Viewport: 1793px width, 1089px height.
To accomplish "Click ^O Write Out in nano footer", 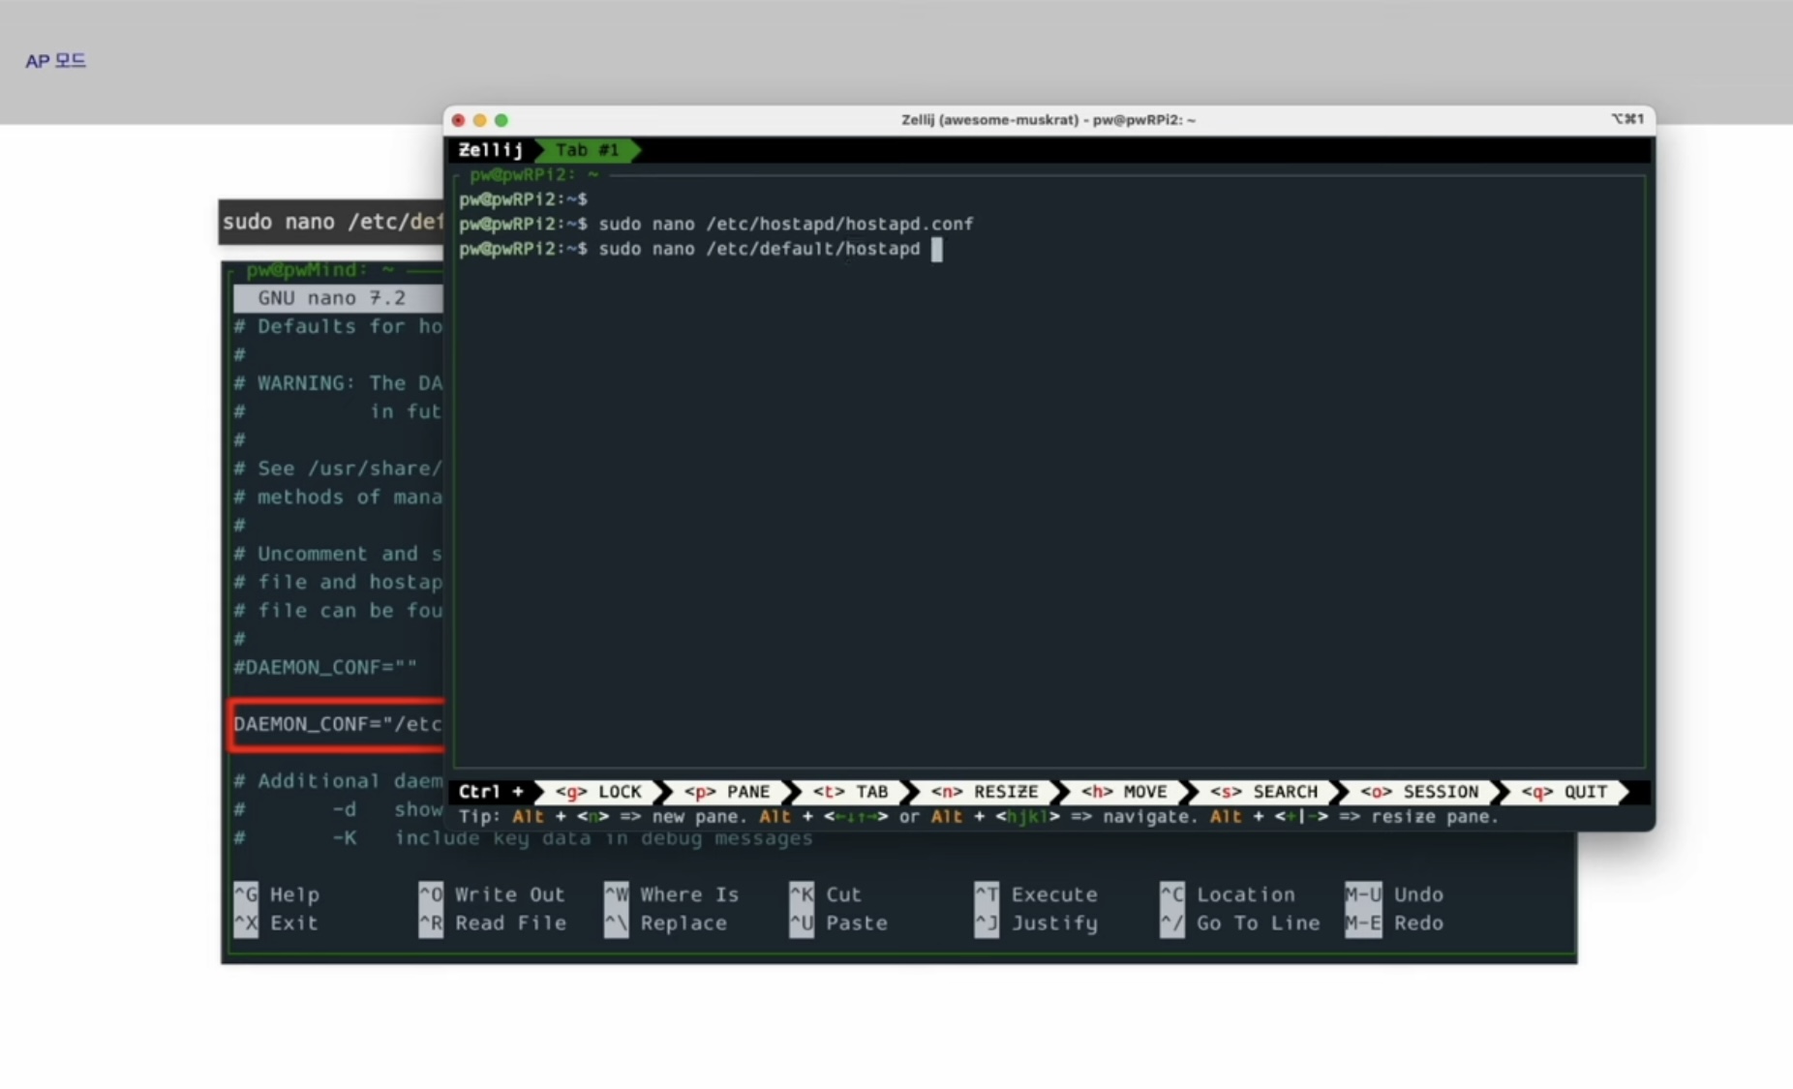I will point(492,894).
